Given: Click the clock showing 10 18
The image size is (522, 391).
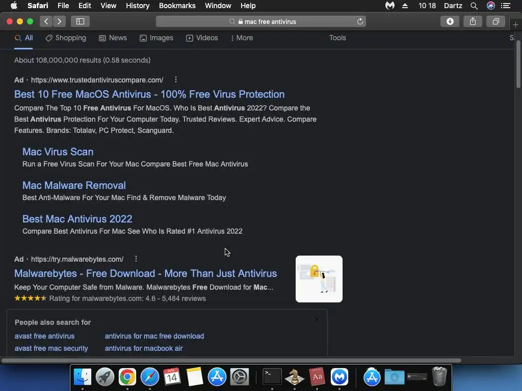Looking at the screenshot, I should [x=427, y=6].
